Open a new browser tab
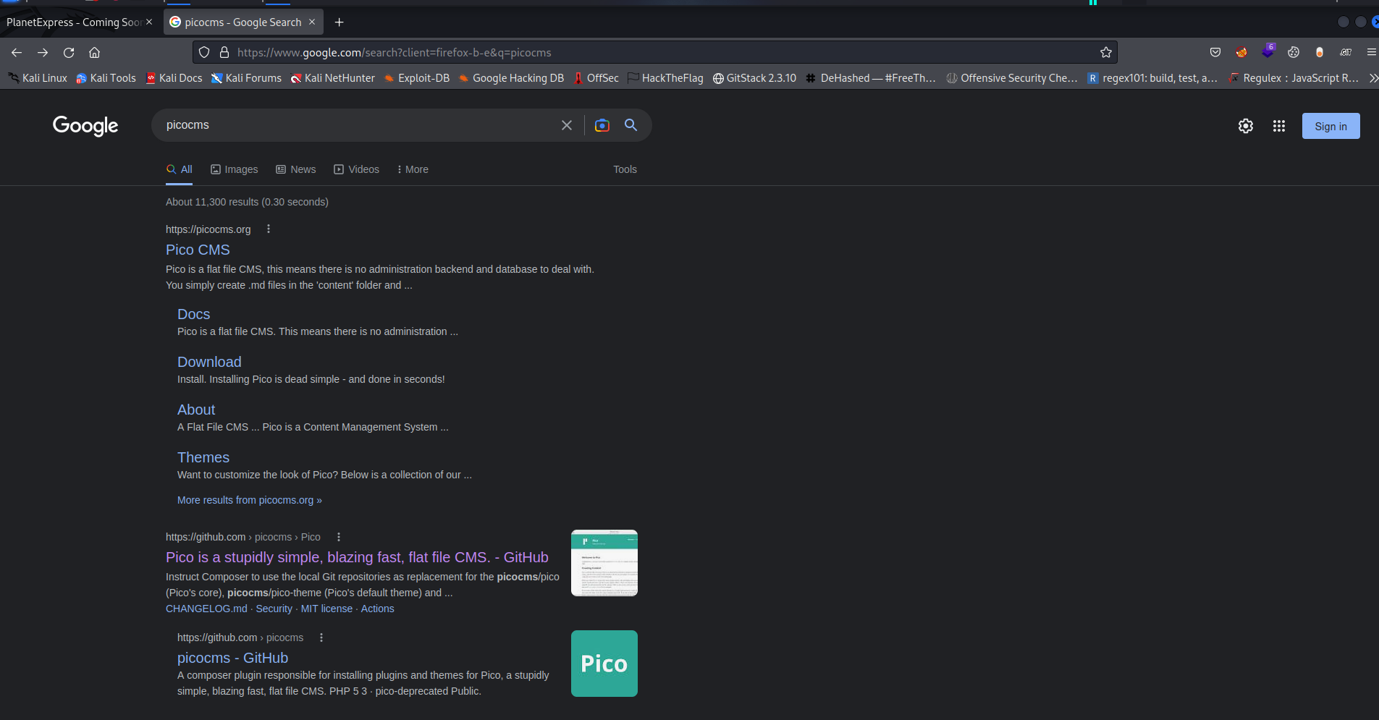The height and width of the screenshot is (720, 1379). point(339,22)
